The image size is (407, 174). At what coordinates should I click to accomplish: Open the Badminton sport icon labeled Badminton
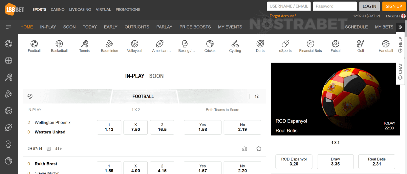[x=110, y=46]
